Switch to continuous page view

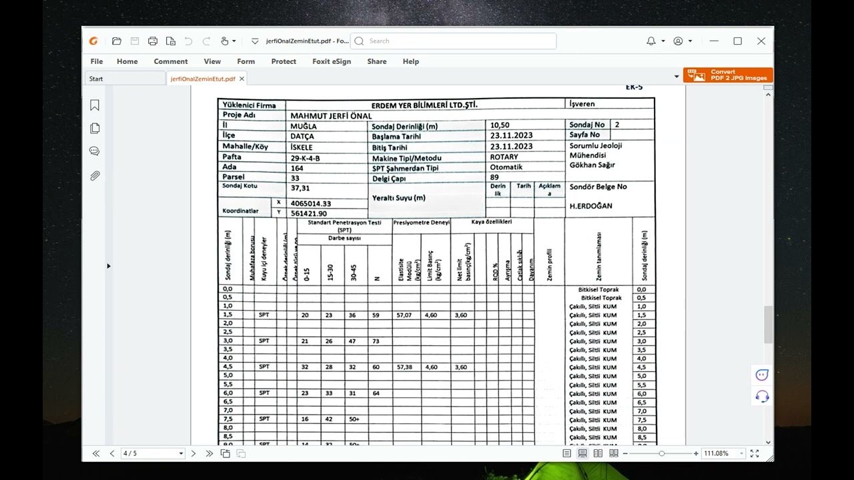point(582,453)
